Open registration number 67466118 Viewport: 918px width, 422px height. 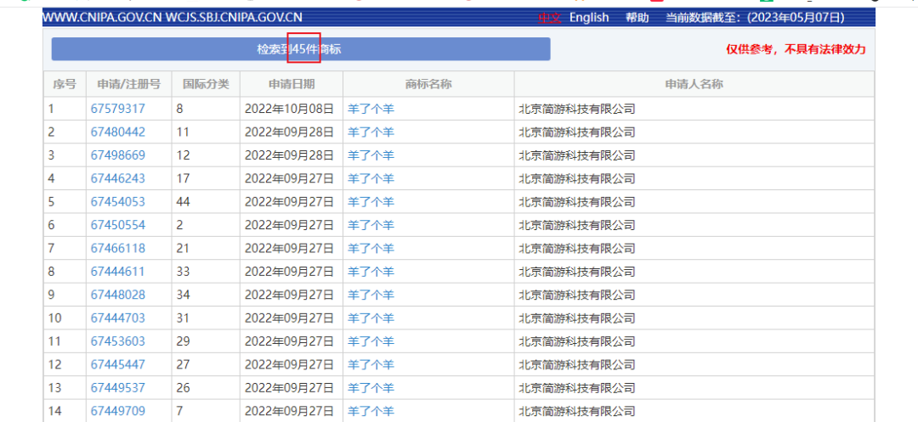coord(117,249)
